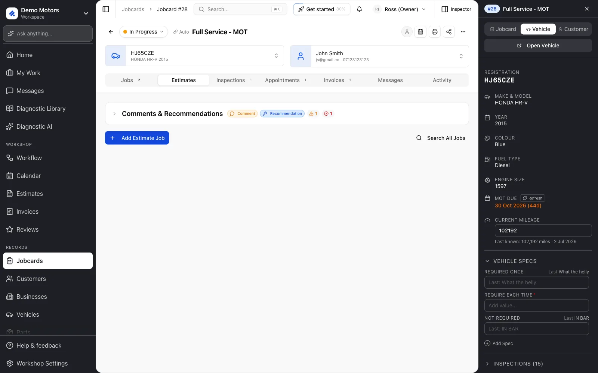Click the notifications bell icon
The image size is (598, 373).
click(359, 9)
